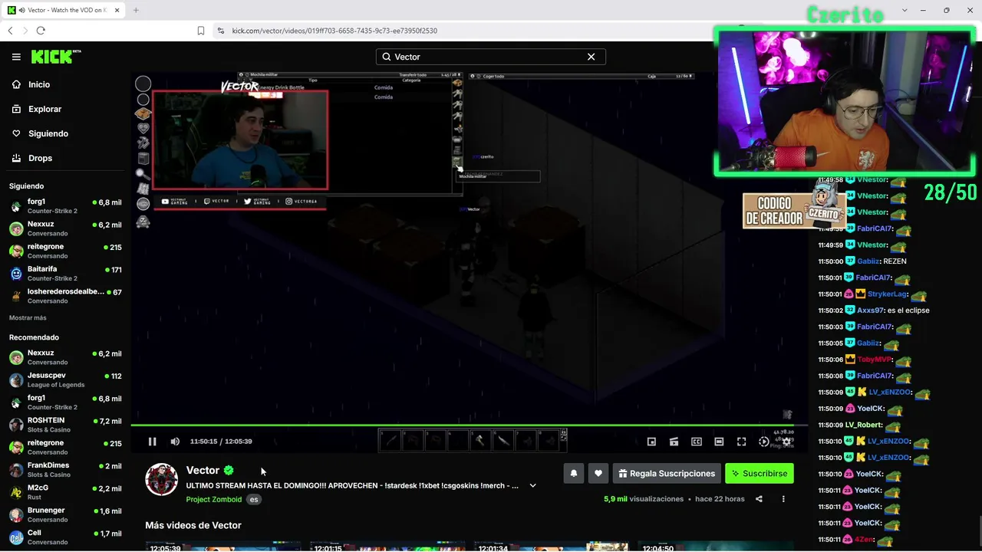Click the URL in the address bar

(x=334, y=31)
